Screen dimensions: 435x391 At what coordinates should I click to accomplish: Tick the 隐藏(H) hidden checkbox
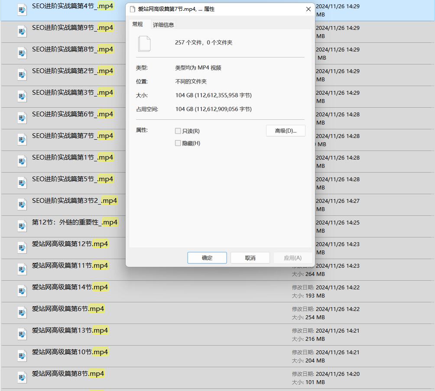[178, 143]
